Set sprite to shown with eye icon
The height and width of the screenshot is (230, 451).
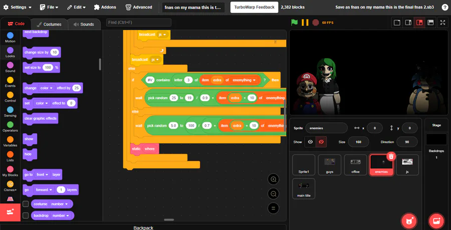pos(310,142)
